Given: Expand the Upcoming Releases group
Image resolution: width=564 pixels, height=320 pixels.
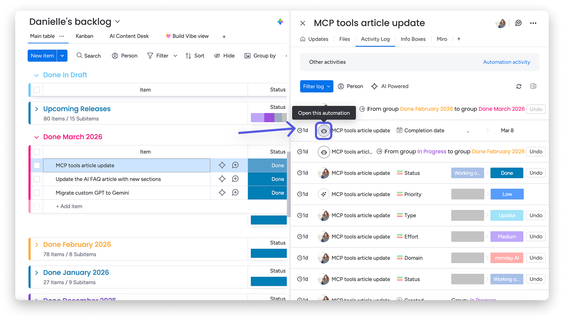Looking at the screenshot, I should coord(37,109).
